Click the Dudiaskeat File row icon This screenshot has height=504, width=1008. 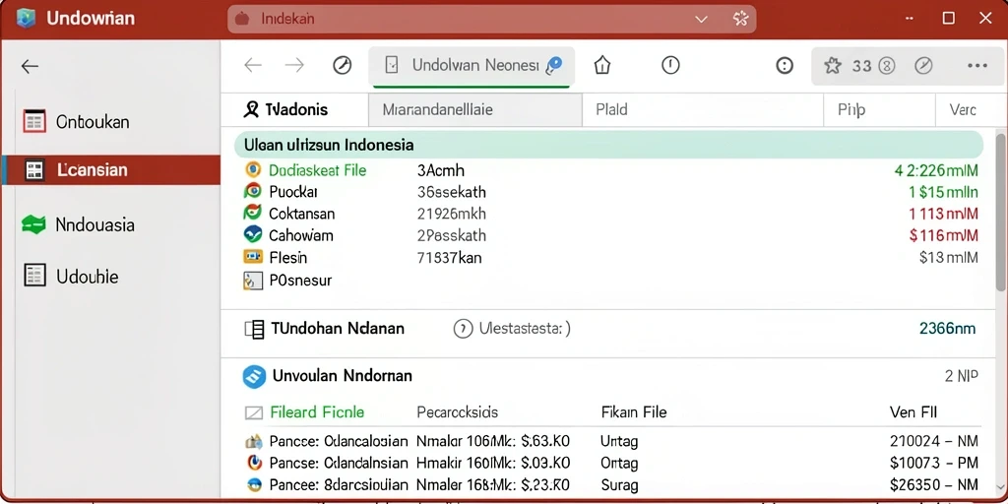coord(253,169)
